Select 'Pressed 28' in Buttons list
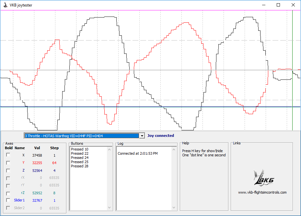Screen dimensions: 301x216 click(x=79, y=166)
